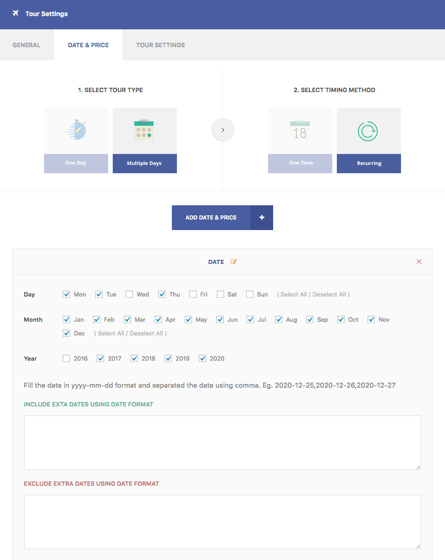445x560 pixels.
Task: Select the Multiple Days calendar icon
Action: pos(144,131)
